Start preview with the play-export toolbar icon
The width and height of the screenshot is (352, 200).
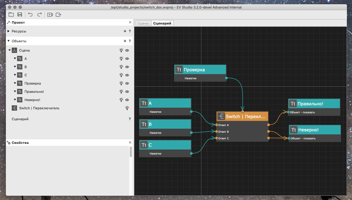click(x=50, y=15)
